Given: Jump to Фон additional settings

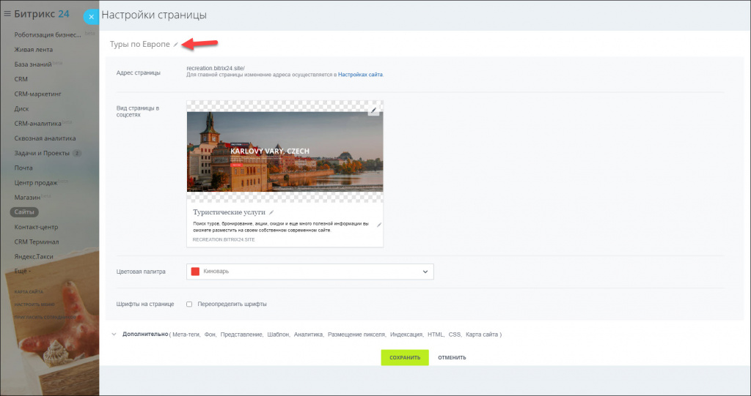Looking at the screenshot, I should coord(210,335).
